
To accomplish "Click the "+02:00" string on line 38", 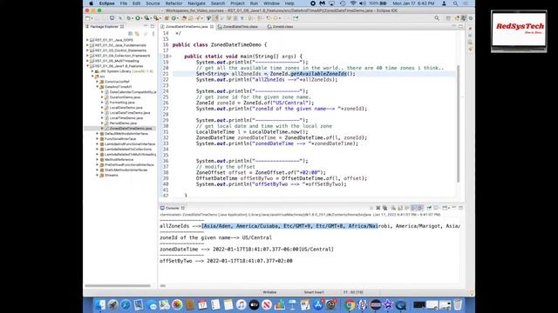I will click(308, 172).
